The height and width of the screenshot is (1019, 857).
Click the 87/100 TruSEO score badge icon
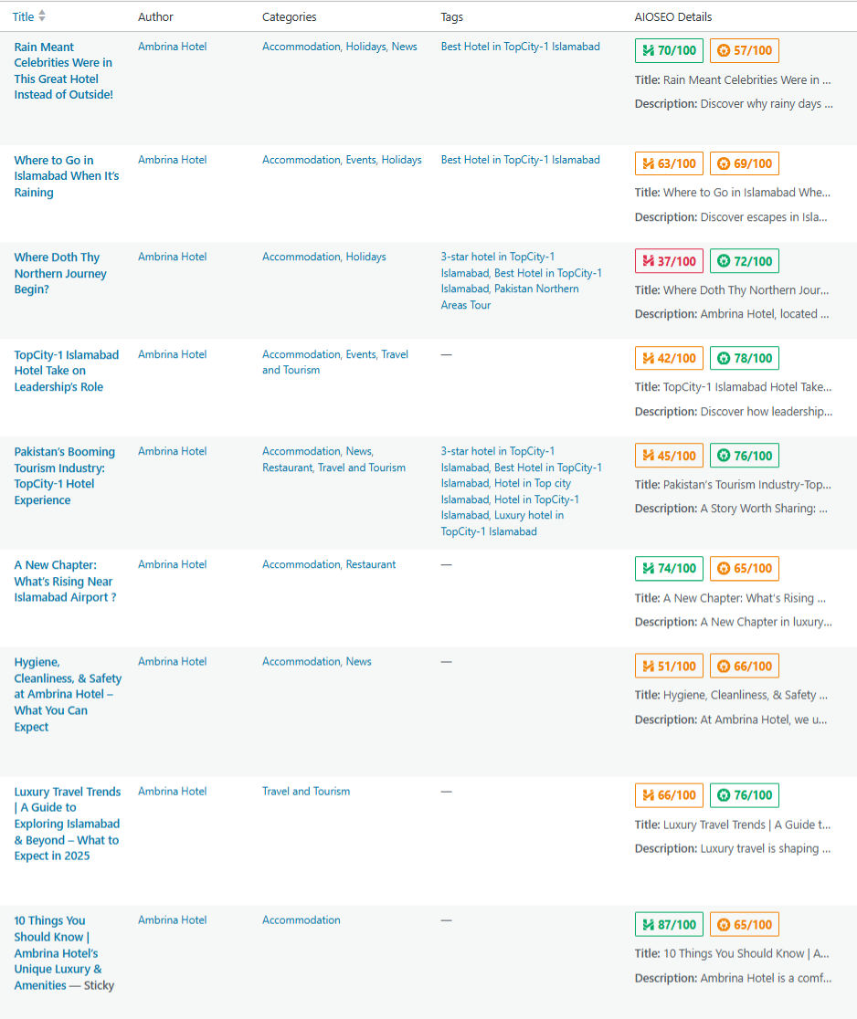[649, 925]
